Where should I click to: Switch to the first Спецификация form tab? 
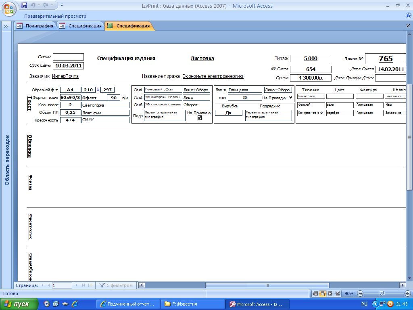[81, 26]
